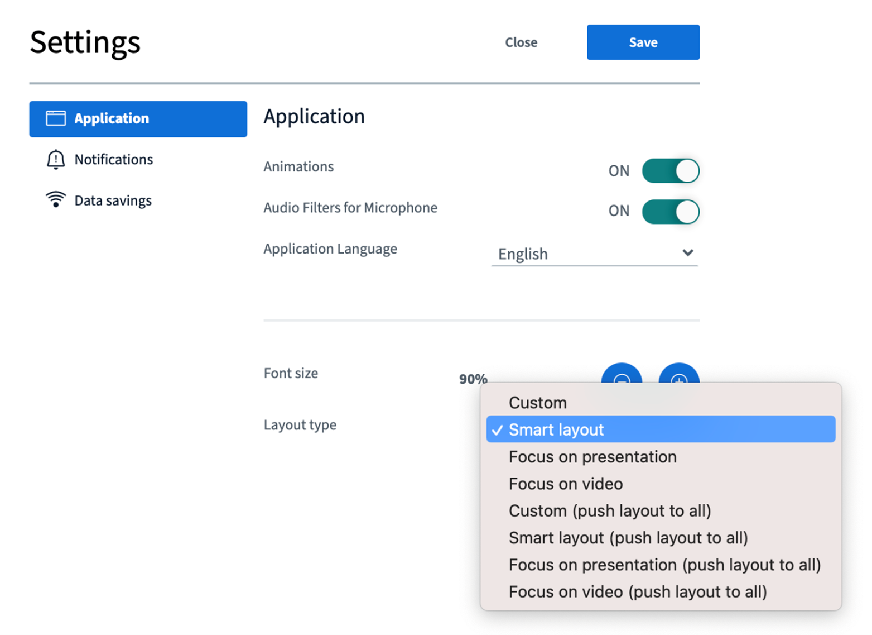Choose Focus on video (push layout to all)
872x635 pixels.
pos(638,592)
